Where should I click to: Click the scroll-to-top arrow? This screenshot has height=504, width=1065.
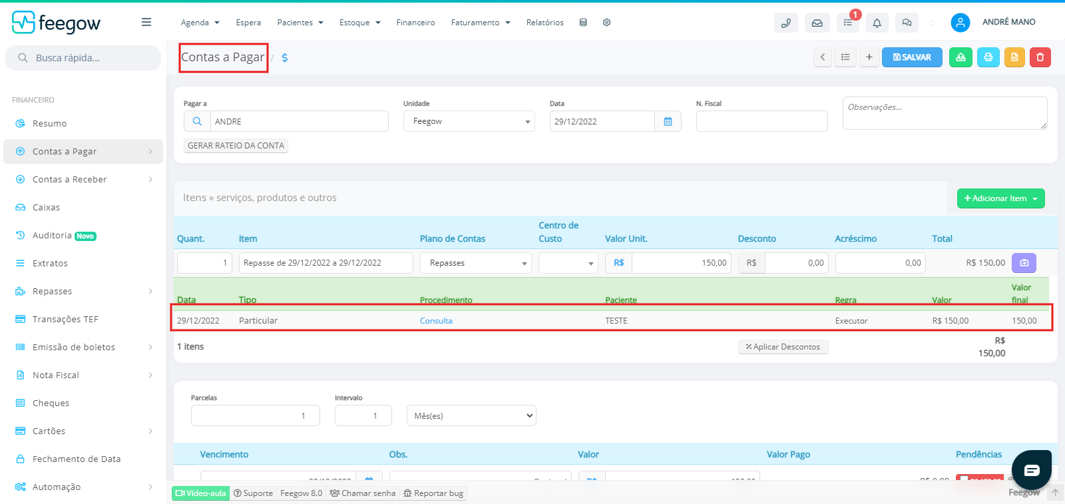point(1055,493)
